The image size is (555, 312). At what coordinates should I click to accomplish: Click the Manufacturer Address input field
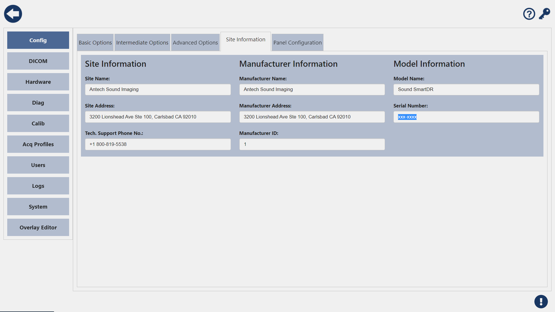[x=312, y=117]
